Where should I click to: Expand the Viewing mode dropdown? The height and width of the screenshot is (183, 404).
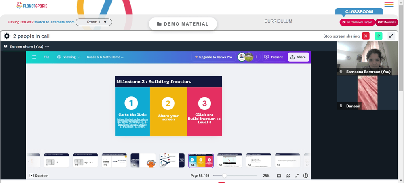(79, 57)
